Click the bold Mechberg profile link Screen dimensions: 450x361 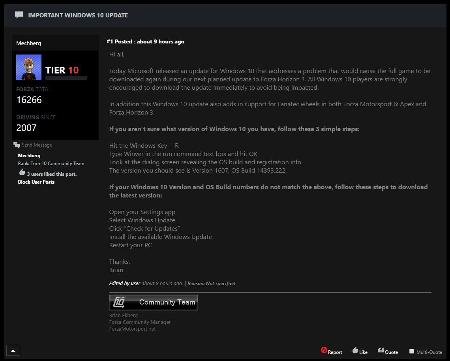(29, 155)
